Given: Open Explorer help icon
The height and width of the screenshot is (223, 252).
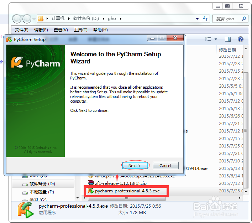Looking at the screenshot, I should (x=240, y=39).
